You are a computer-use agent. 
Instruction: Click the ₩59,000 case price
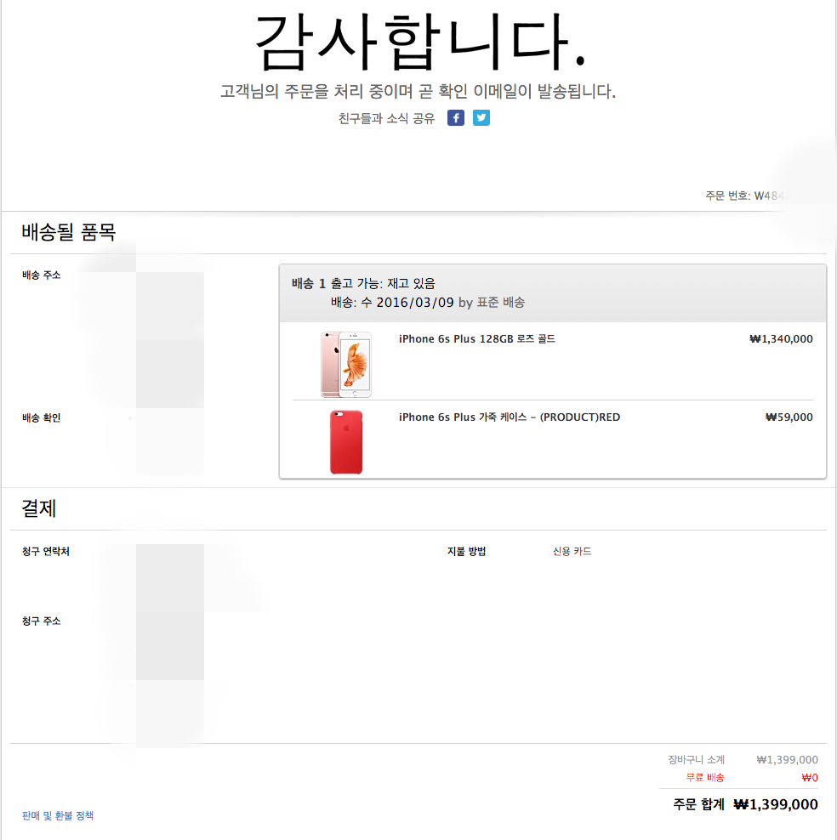[x=789, y=417]
